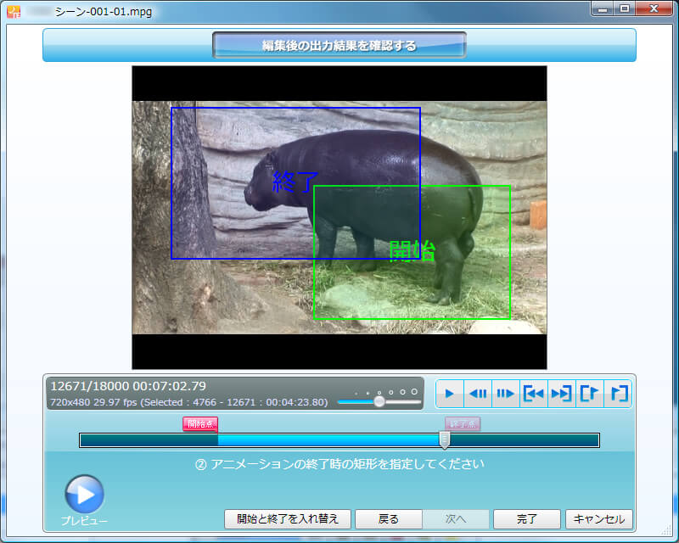Image resolution: width=679 pixels, height=543 pixels.
Task: Click the app icon in the title bar
Action: tap(14, 11)
